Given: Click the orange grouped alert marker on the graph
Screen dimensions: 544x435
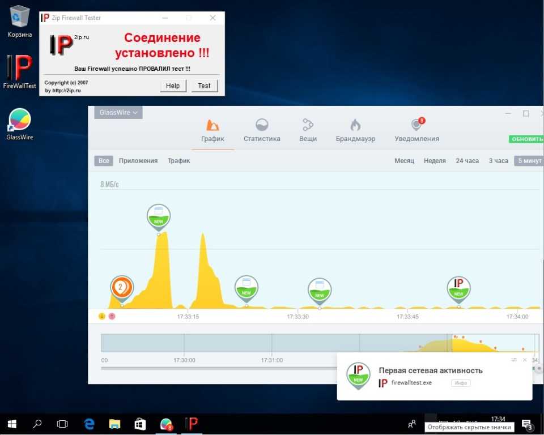Looking at the screenshot, I should click(121, 287).
